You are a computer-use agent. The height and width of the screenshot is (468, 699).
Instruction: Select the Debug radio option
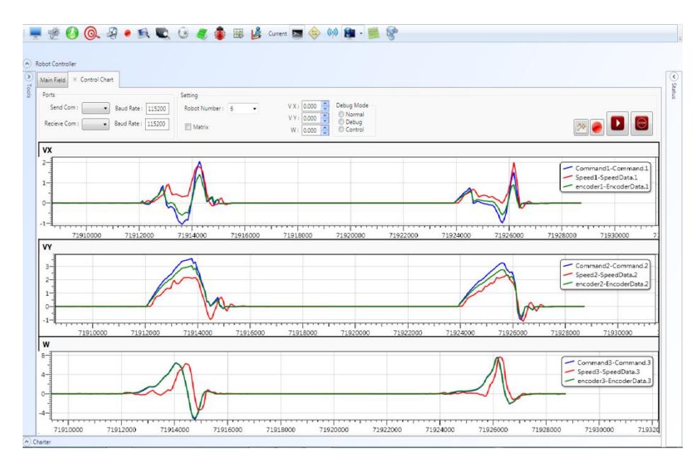[x=341, y=122]
